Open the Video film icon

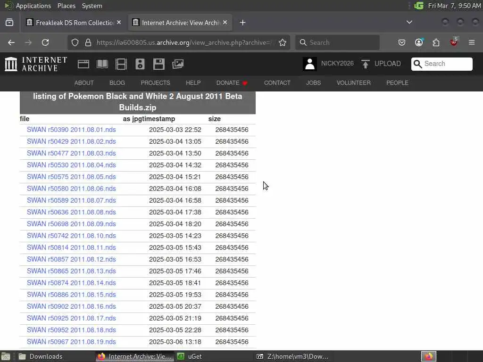tap(121, 64)
